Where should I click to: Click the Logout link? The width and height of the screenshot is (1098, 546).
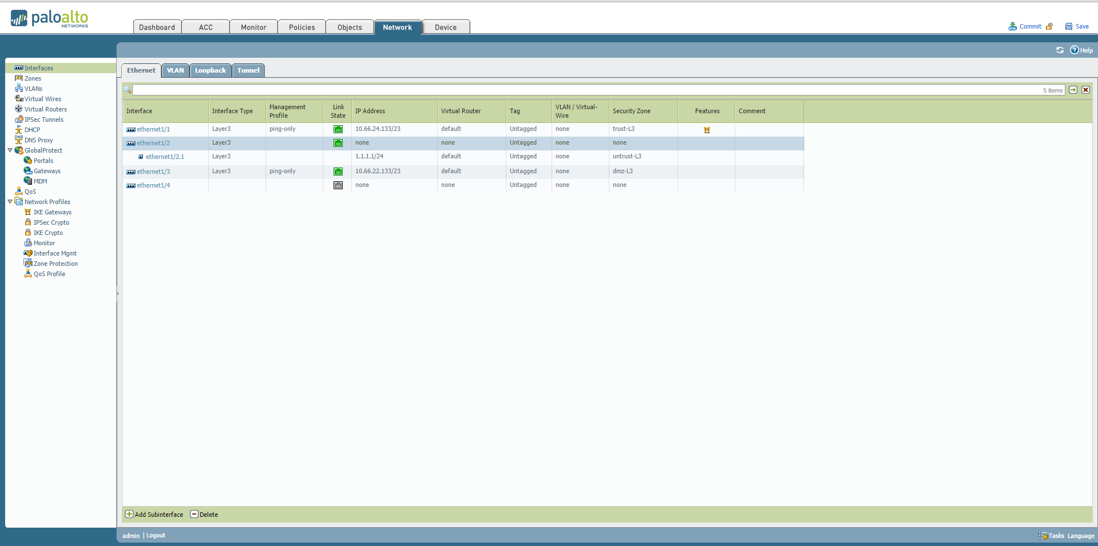tap(156, 536)
